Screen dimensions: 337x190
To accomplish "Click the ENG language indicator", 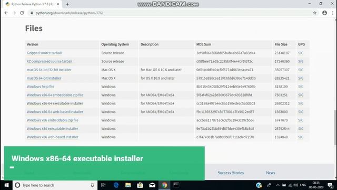I will pyautogui.click(x=303, y=185).
